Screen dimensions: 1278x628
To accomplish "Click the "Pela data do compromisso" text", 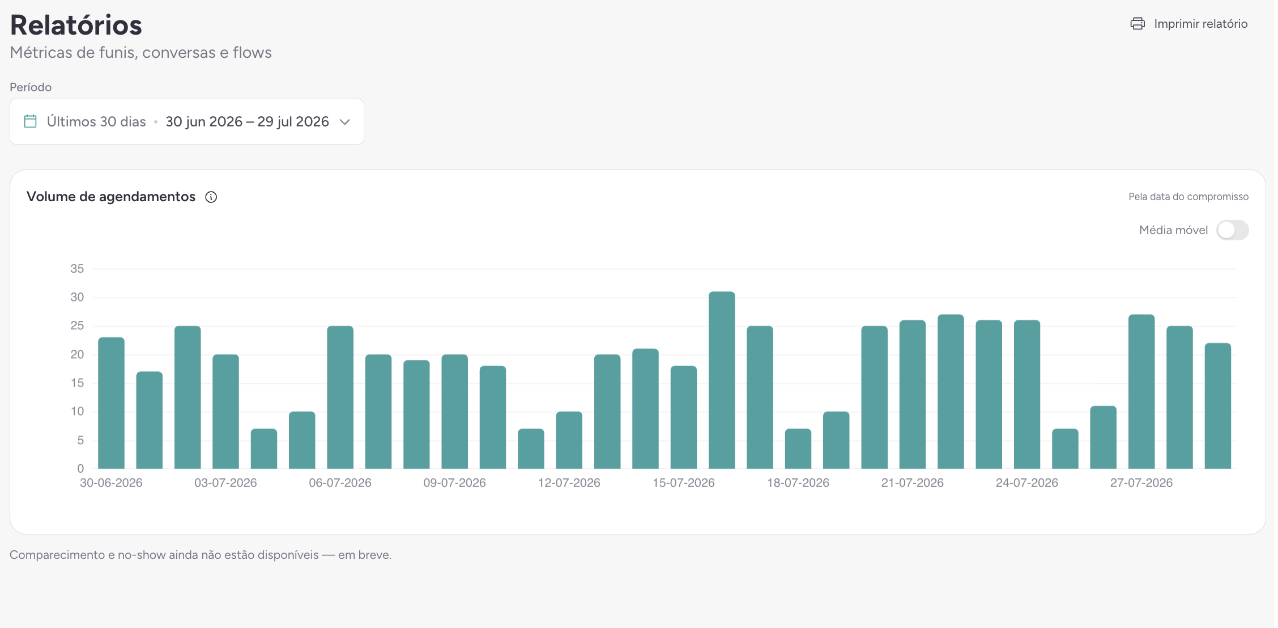I will coord(1188,197).
